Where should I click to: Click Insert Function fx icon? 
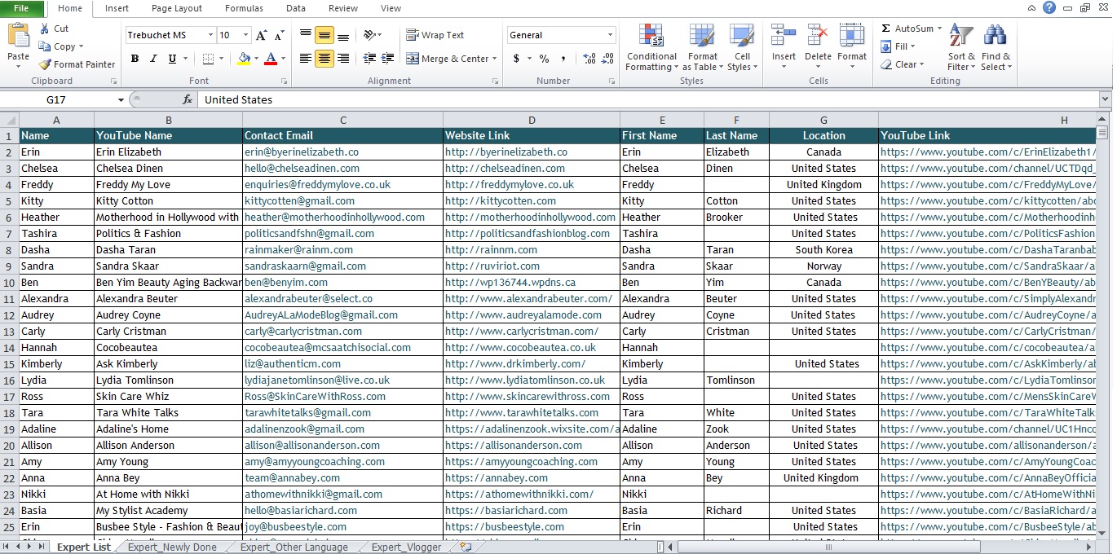188,99
